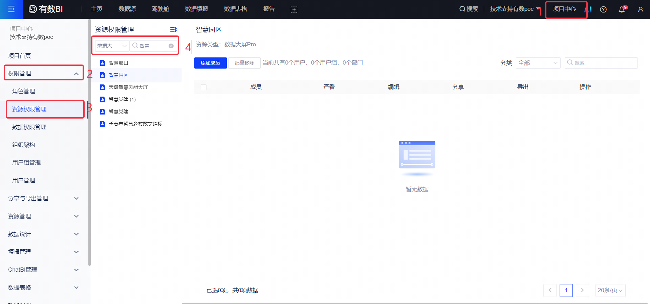Open the resource type dropdown showing 数据大屏
Screen dimensions: 650x304
pyautogui.click(x=111, y=46)
